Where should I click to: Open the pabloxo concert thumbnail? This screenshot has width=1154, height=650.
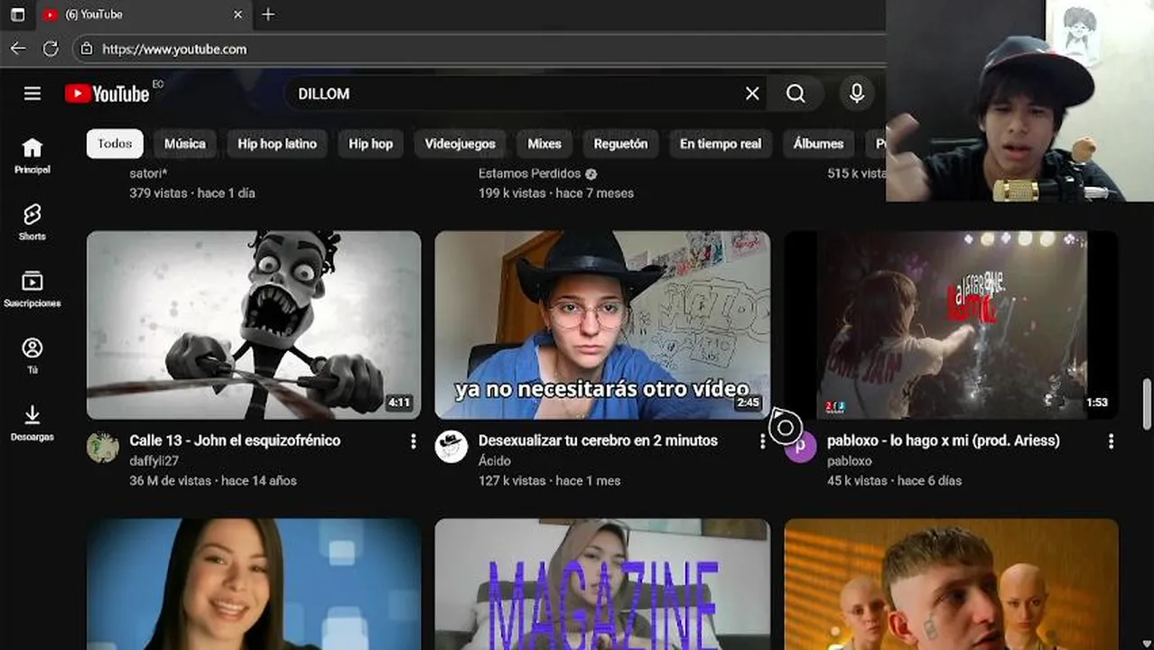pyautogui.click(x=951, y=325)
